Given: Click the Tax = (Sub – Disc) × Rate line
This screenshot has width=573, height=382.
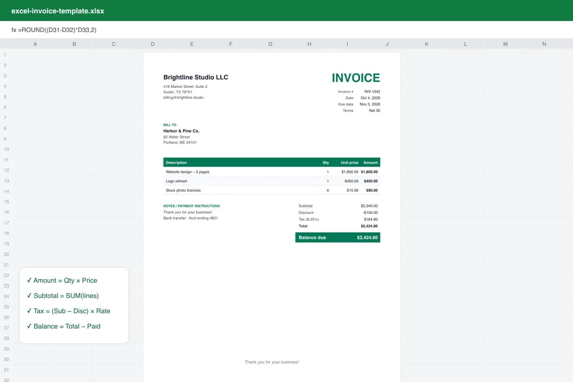Looking at the screenshot, I should 69,311.
